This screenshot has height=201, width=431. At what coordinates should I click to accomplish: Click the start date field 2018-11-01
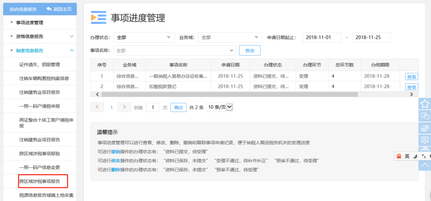pyautogui.click(x=322, y=38)
